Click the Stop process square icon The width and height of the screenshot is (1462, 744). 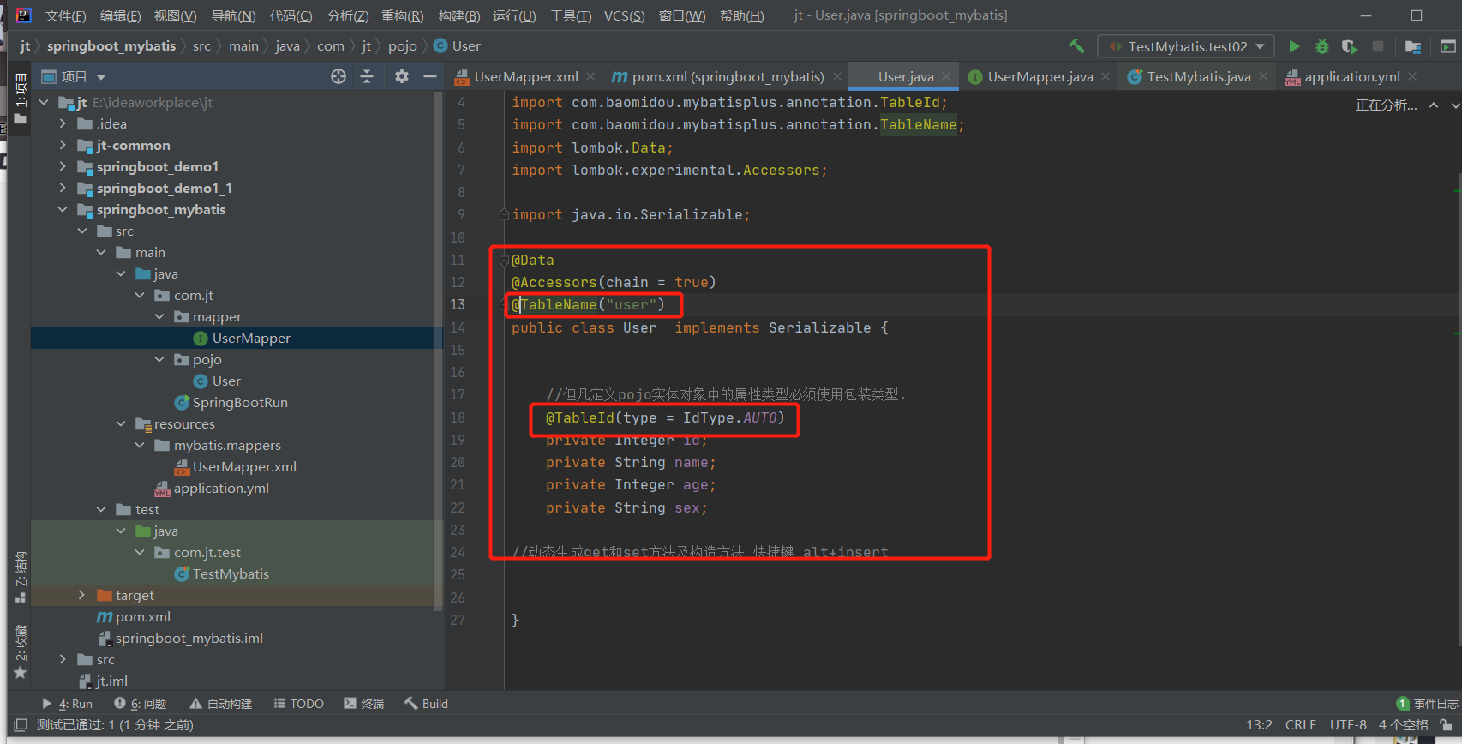coord(1378,46)
